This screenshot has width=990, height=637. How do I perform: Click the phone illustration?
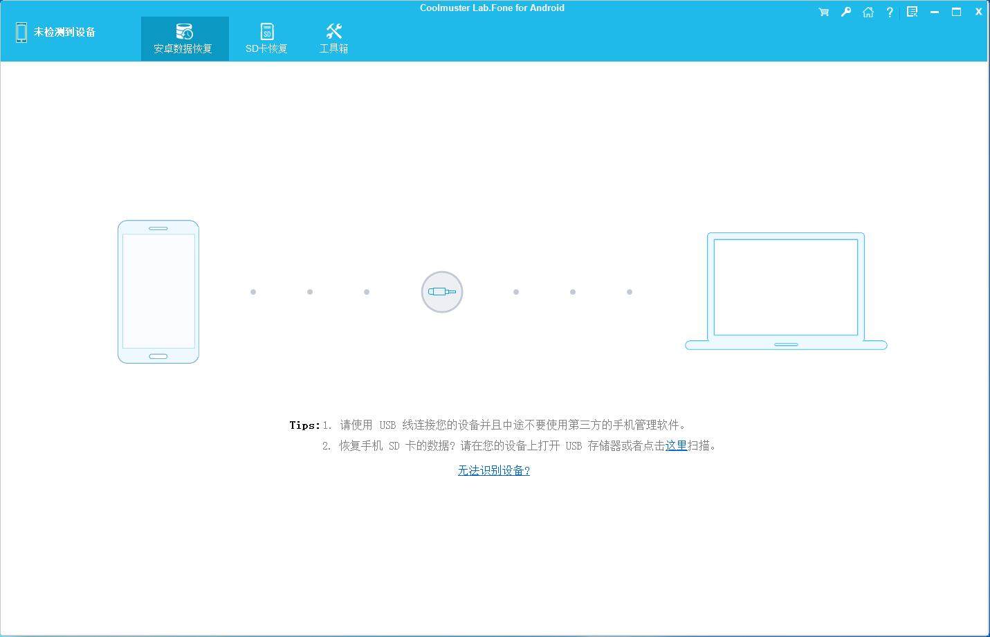[158, 292]
